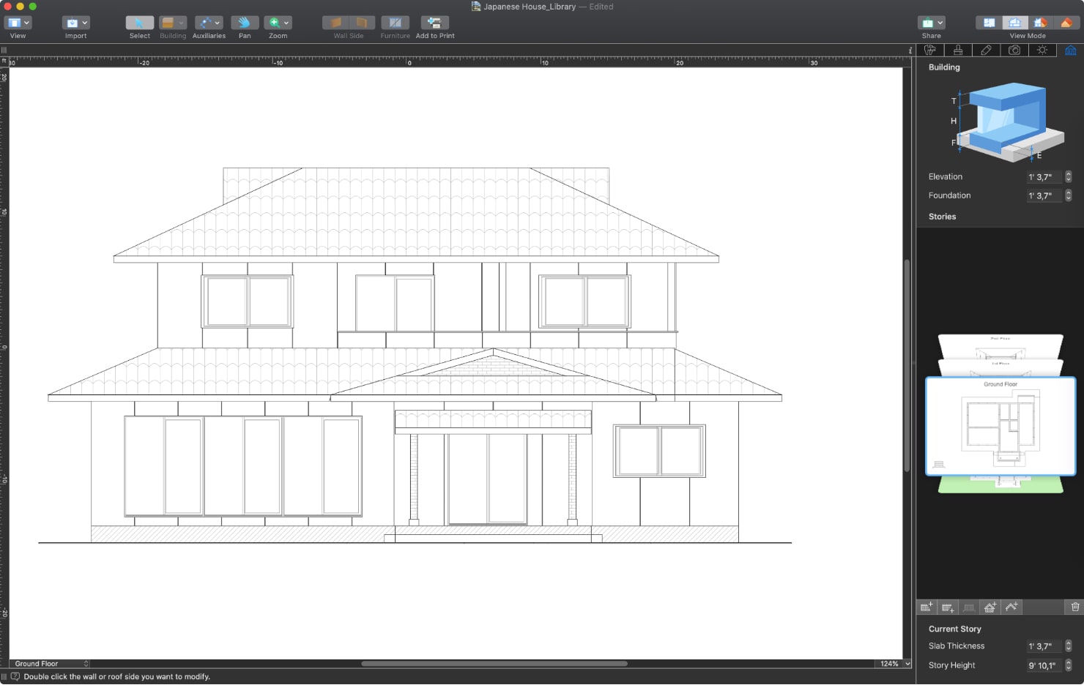Click the info 'i' icon above ruler
This screenshot has width=1084, height=685.
click(910, 50)
